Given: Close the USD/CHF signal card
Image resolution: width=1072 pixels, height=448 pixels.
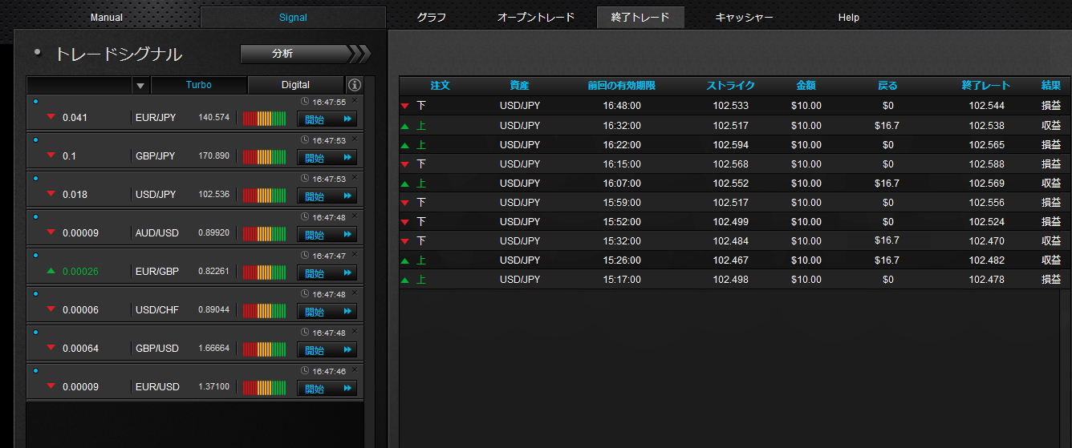Looking at the screenshot, I should [x=355, y=293].
